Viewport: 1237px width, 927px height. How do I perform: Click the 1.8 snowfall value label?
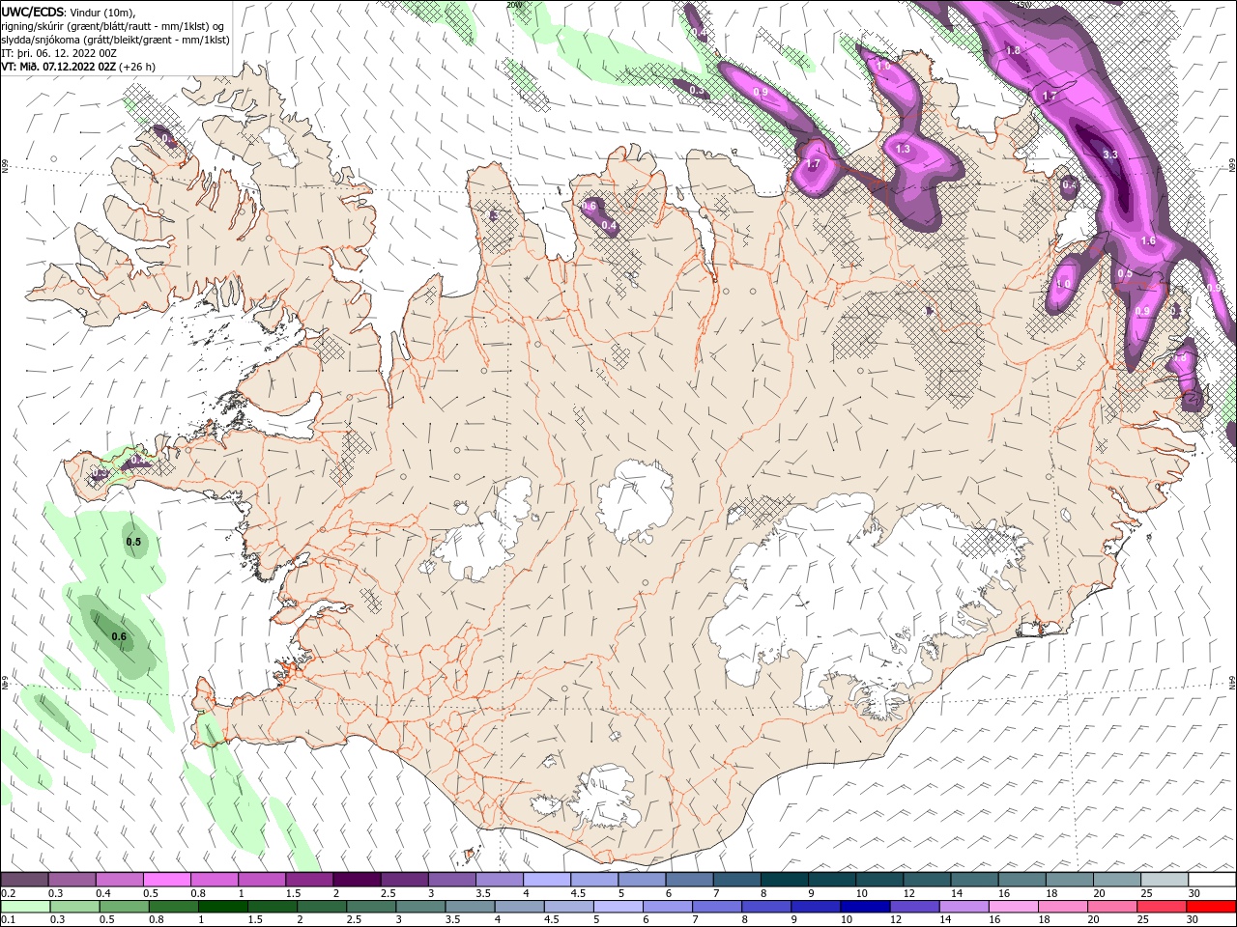pos(1014,50)
